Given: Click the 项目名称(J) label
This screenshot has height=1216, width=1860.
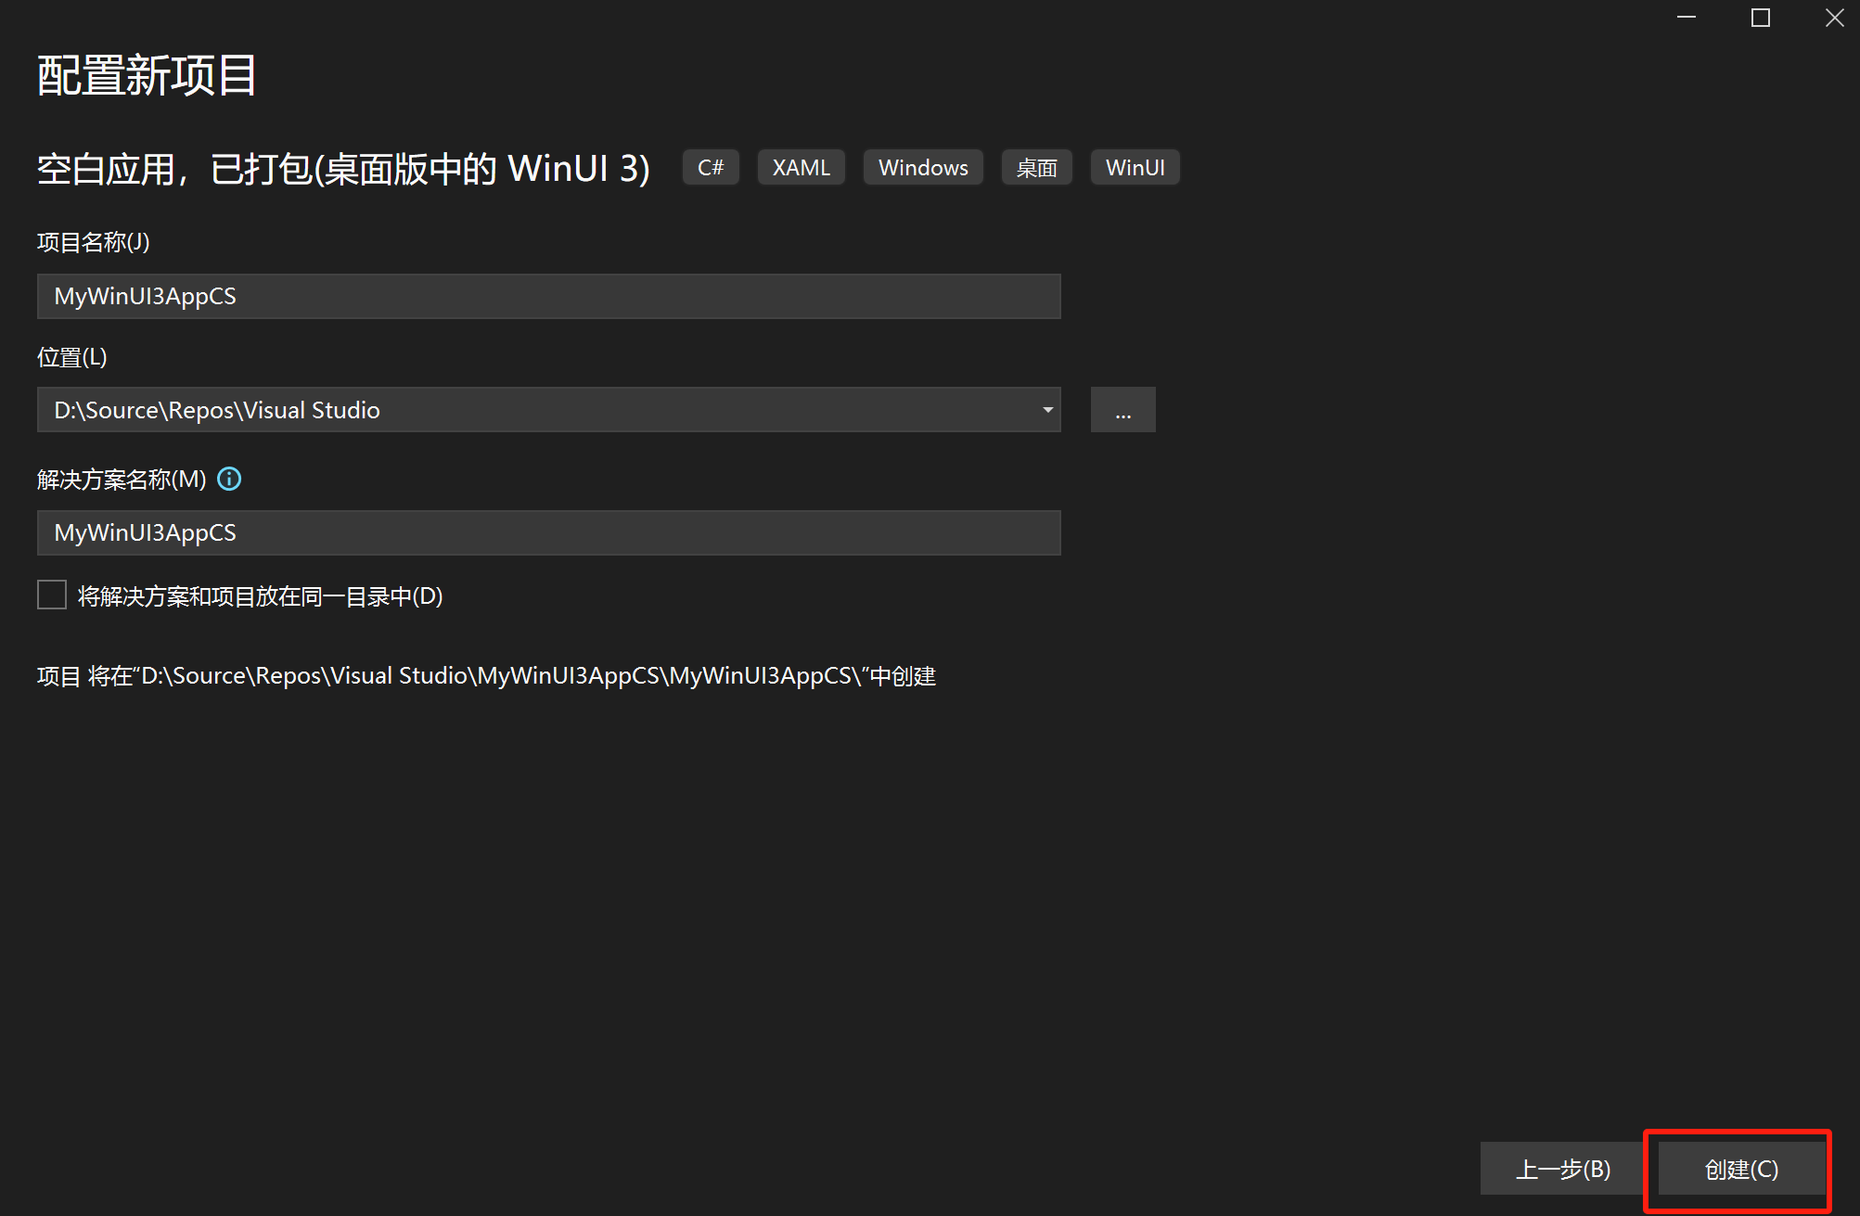Looking at the screenshot, I should point(93,242).
